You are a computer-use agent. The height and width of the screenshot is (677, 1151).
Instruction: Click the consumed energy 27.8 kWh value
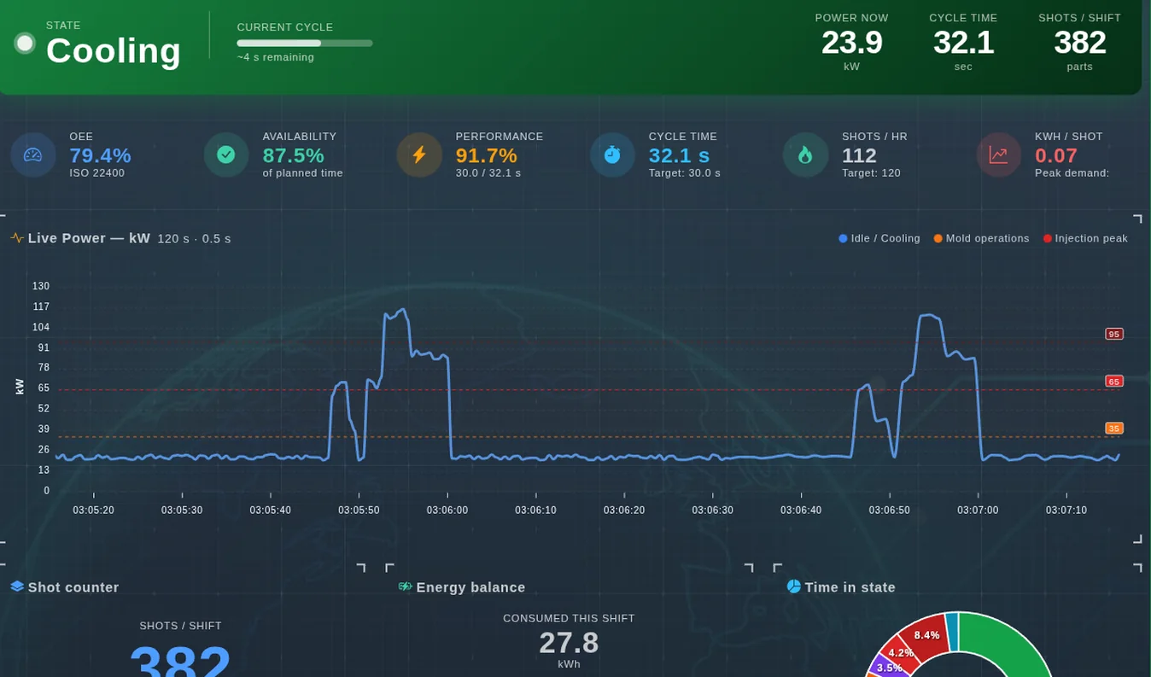(x=569, y=643)
